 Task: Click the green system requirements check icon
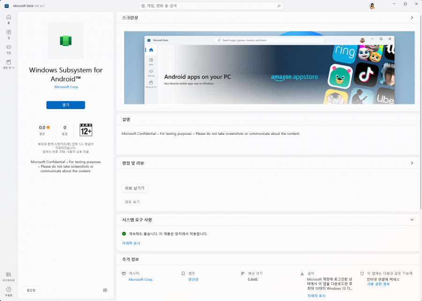[124, 234]
